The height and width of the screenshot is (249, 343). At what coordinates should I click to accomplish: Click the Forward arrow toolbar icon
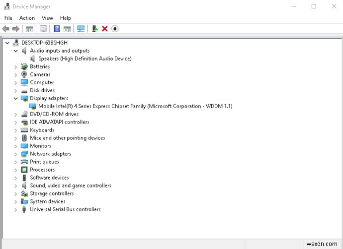pyautogui.click(x=16, y=29)
